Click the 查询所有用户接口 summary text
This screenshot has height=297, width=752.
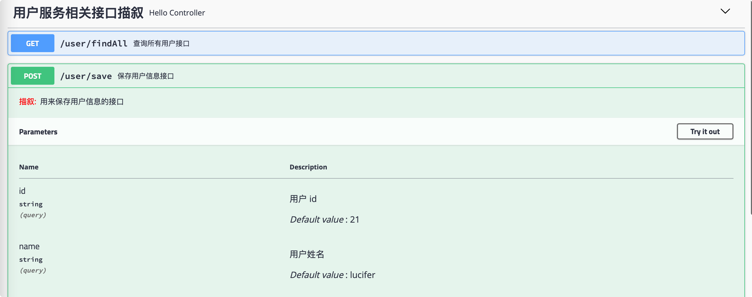[161, 43]
